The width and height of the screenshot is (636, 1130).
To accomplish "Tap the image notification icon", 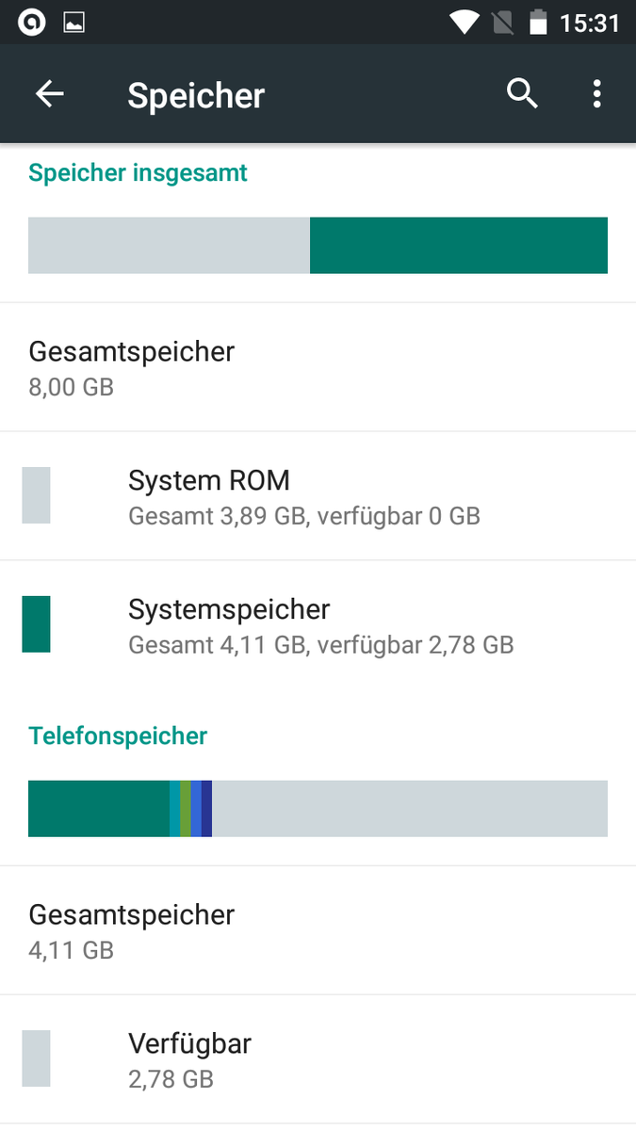I will [74, 23].
